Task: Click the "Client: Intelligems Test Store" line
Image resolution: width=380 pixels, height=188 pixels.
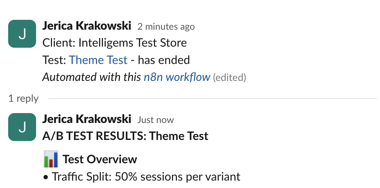Action: (115, 43)
